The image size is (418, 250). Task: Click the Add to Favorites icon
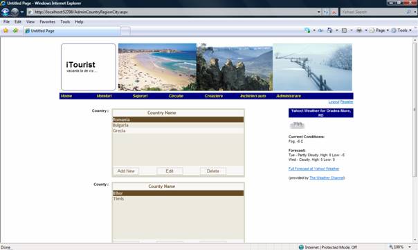[x=15, y=30]
